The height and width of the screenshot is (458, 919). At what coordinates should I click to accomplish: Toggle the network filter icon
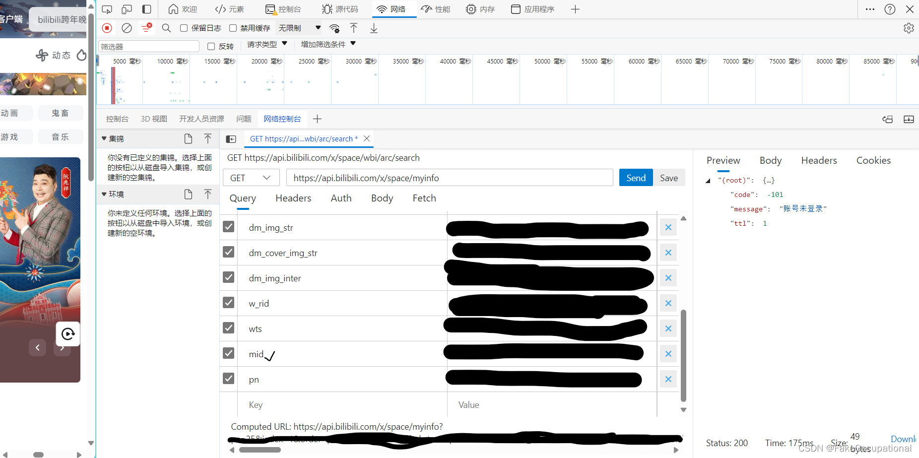pos(146,28)
